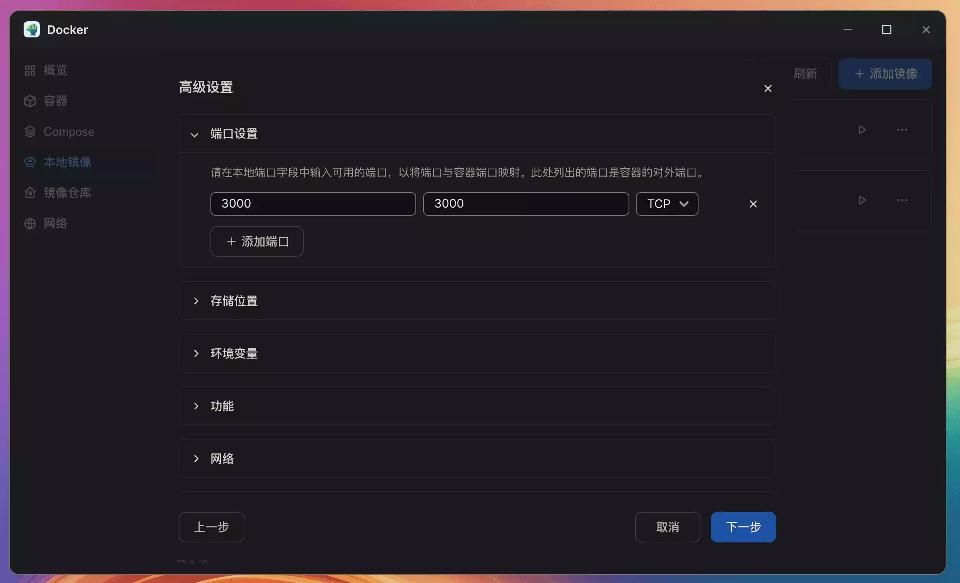
Task: Open the 概览 overview sidebar item
Action: tap(55, 70)
